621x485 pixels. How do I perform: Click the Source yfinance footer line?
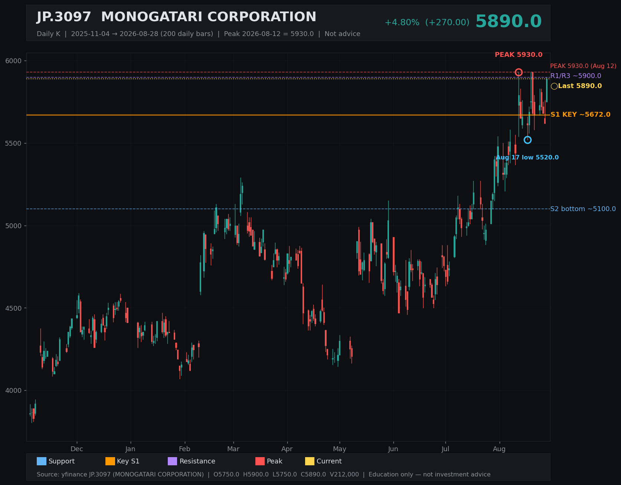264,475
